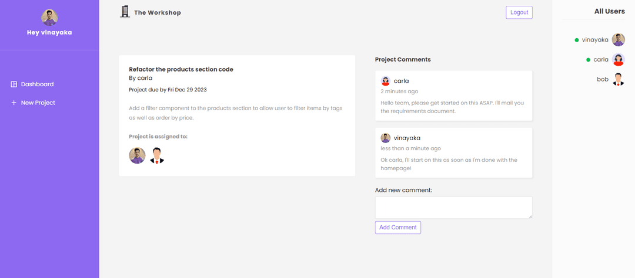Focus the Add new comment text box
The width and height of the screenshot is (635, 278).
pos(453,208)
